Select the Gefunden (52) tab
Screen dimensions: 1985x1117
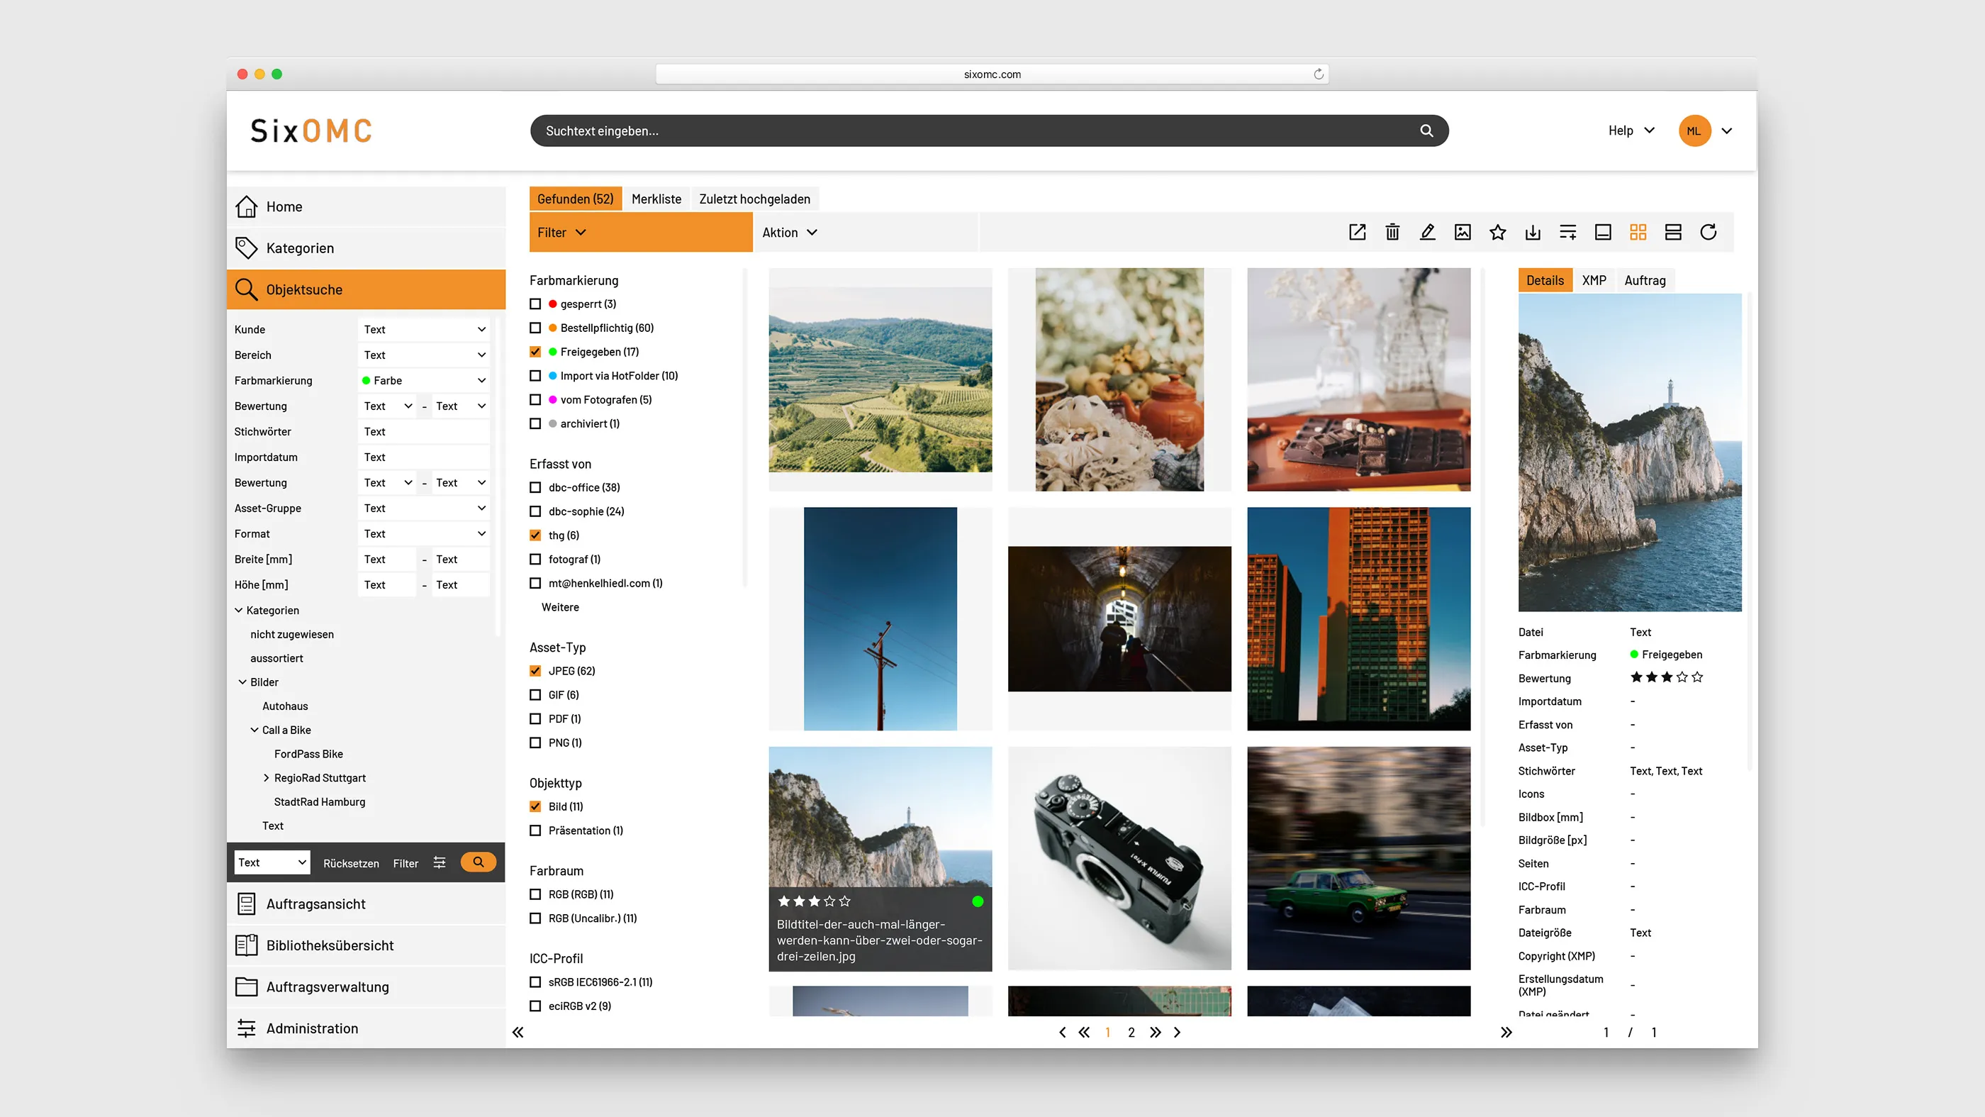575,199
